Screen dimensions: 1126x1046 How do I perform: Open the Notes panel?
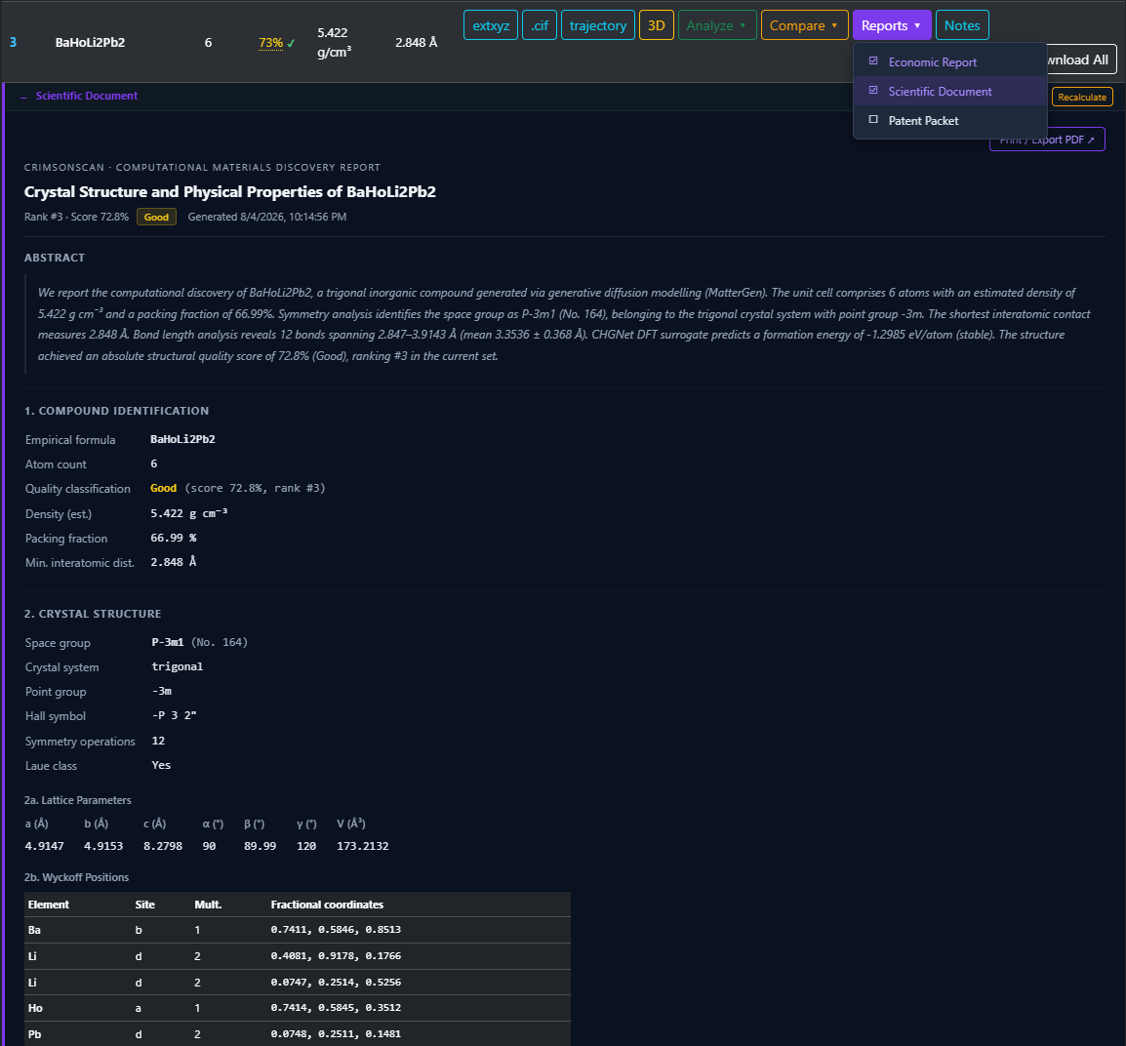tap(962, 25)
